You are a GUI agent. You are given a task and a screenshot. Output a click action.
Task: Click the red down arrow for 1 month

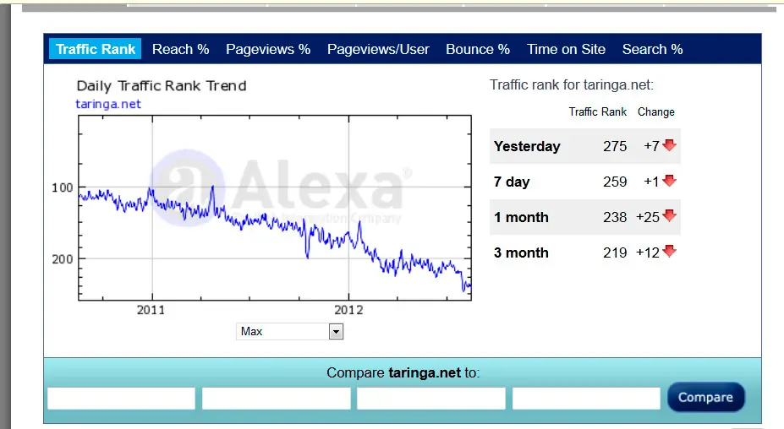tap(670, 215)
